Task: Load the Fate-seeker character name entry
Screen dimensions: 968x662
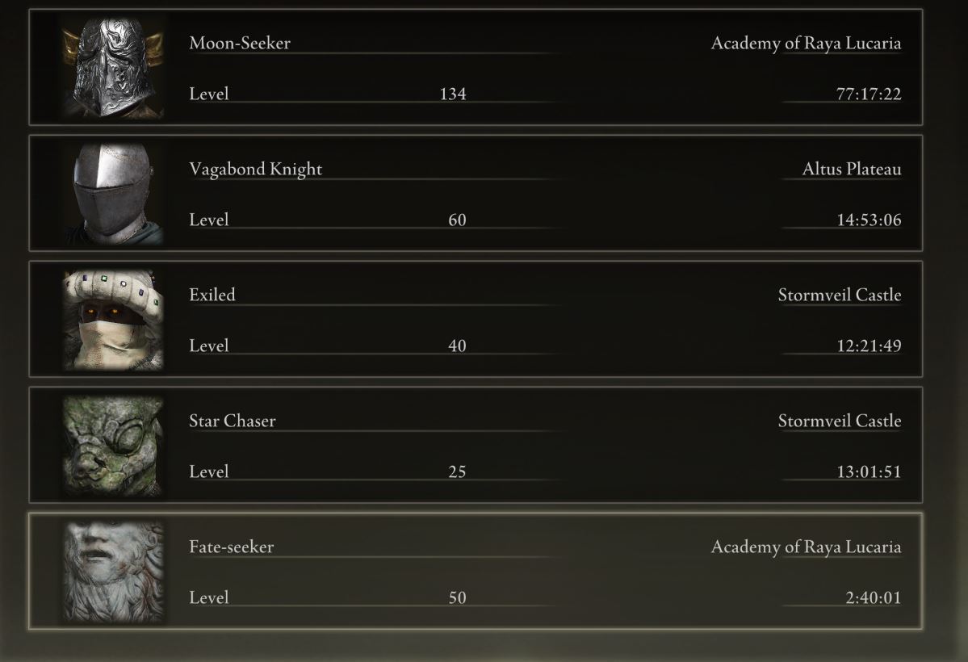Action: [x=232, y=547]
